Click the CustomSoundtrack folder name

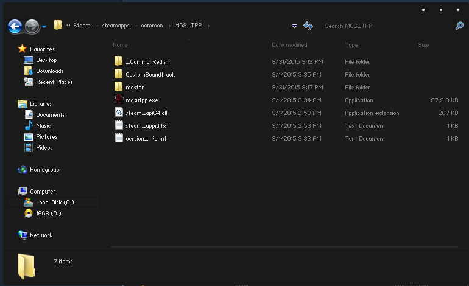pyautogui.click(x=150, y=75)
